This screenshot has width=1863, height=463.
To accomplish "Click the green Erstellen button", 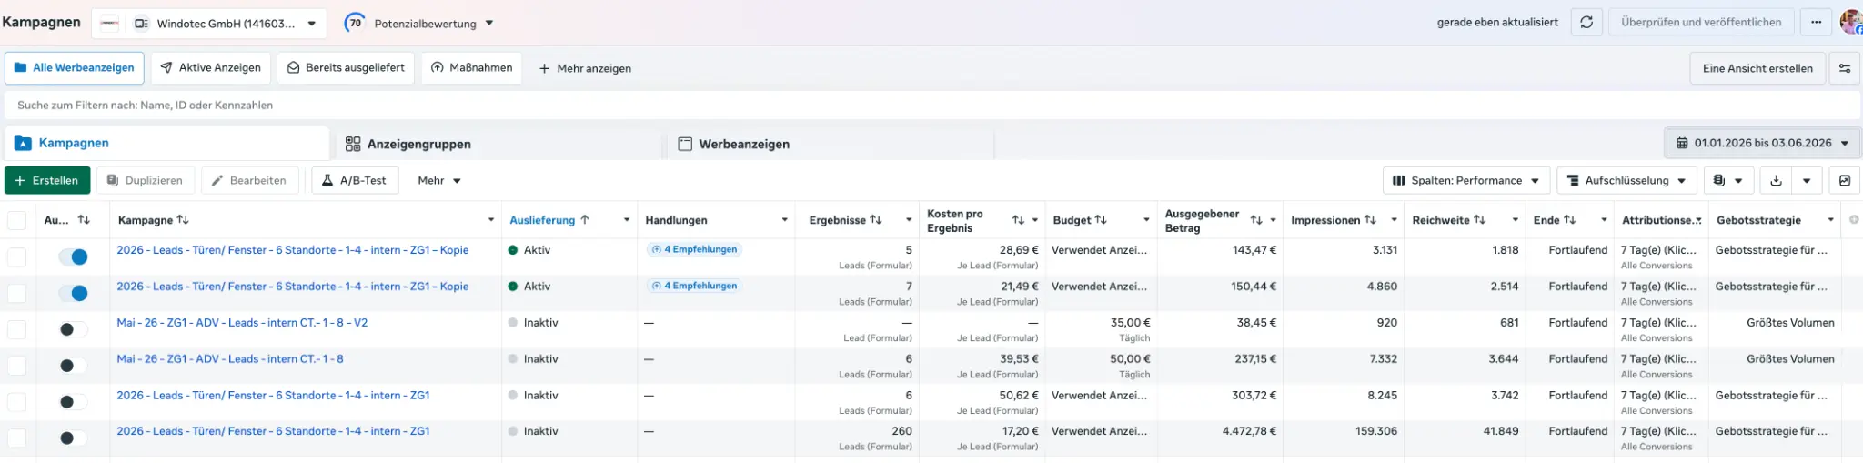I will (x=47, y=180).
